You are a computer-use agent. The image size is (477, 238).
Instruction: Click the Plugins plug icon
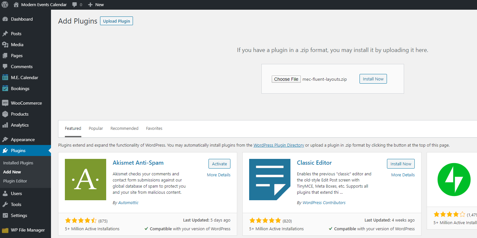(x=5, y=150)
